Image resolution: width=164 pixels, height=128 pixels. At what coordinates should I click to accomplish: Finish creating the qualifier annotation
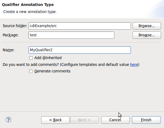[x=146, y=120]
